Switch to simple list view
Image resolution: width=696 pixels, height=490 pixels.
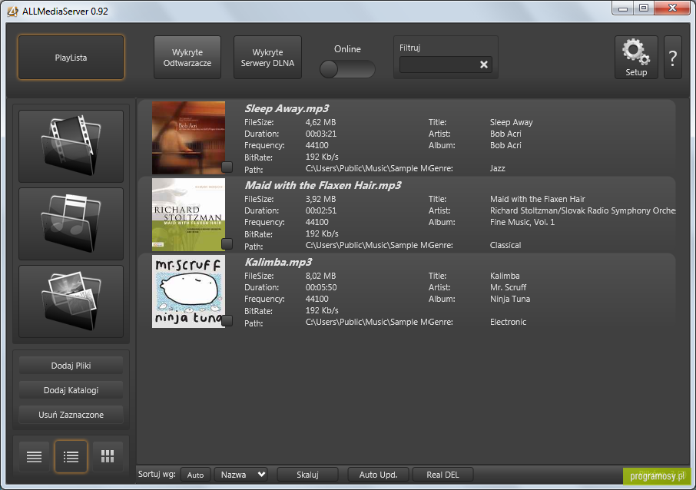[34, 456]
